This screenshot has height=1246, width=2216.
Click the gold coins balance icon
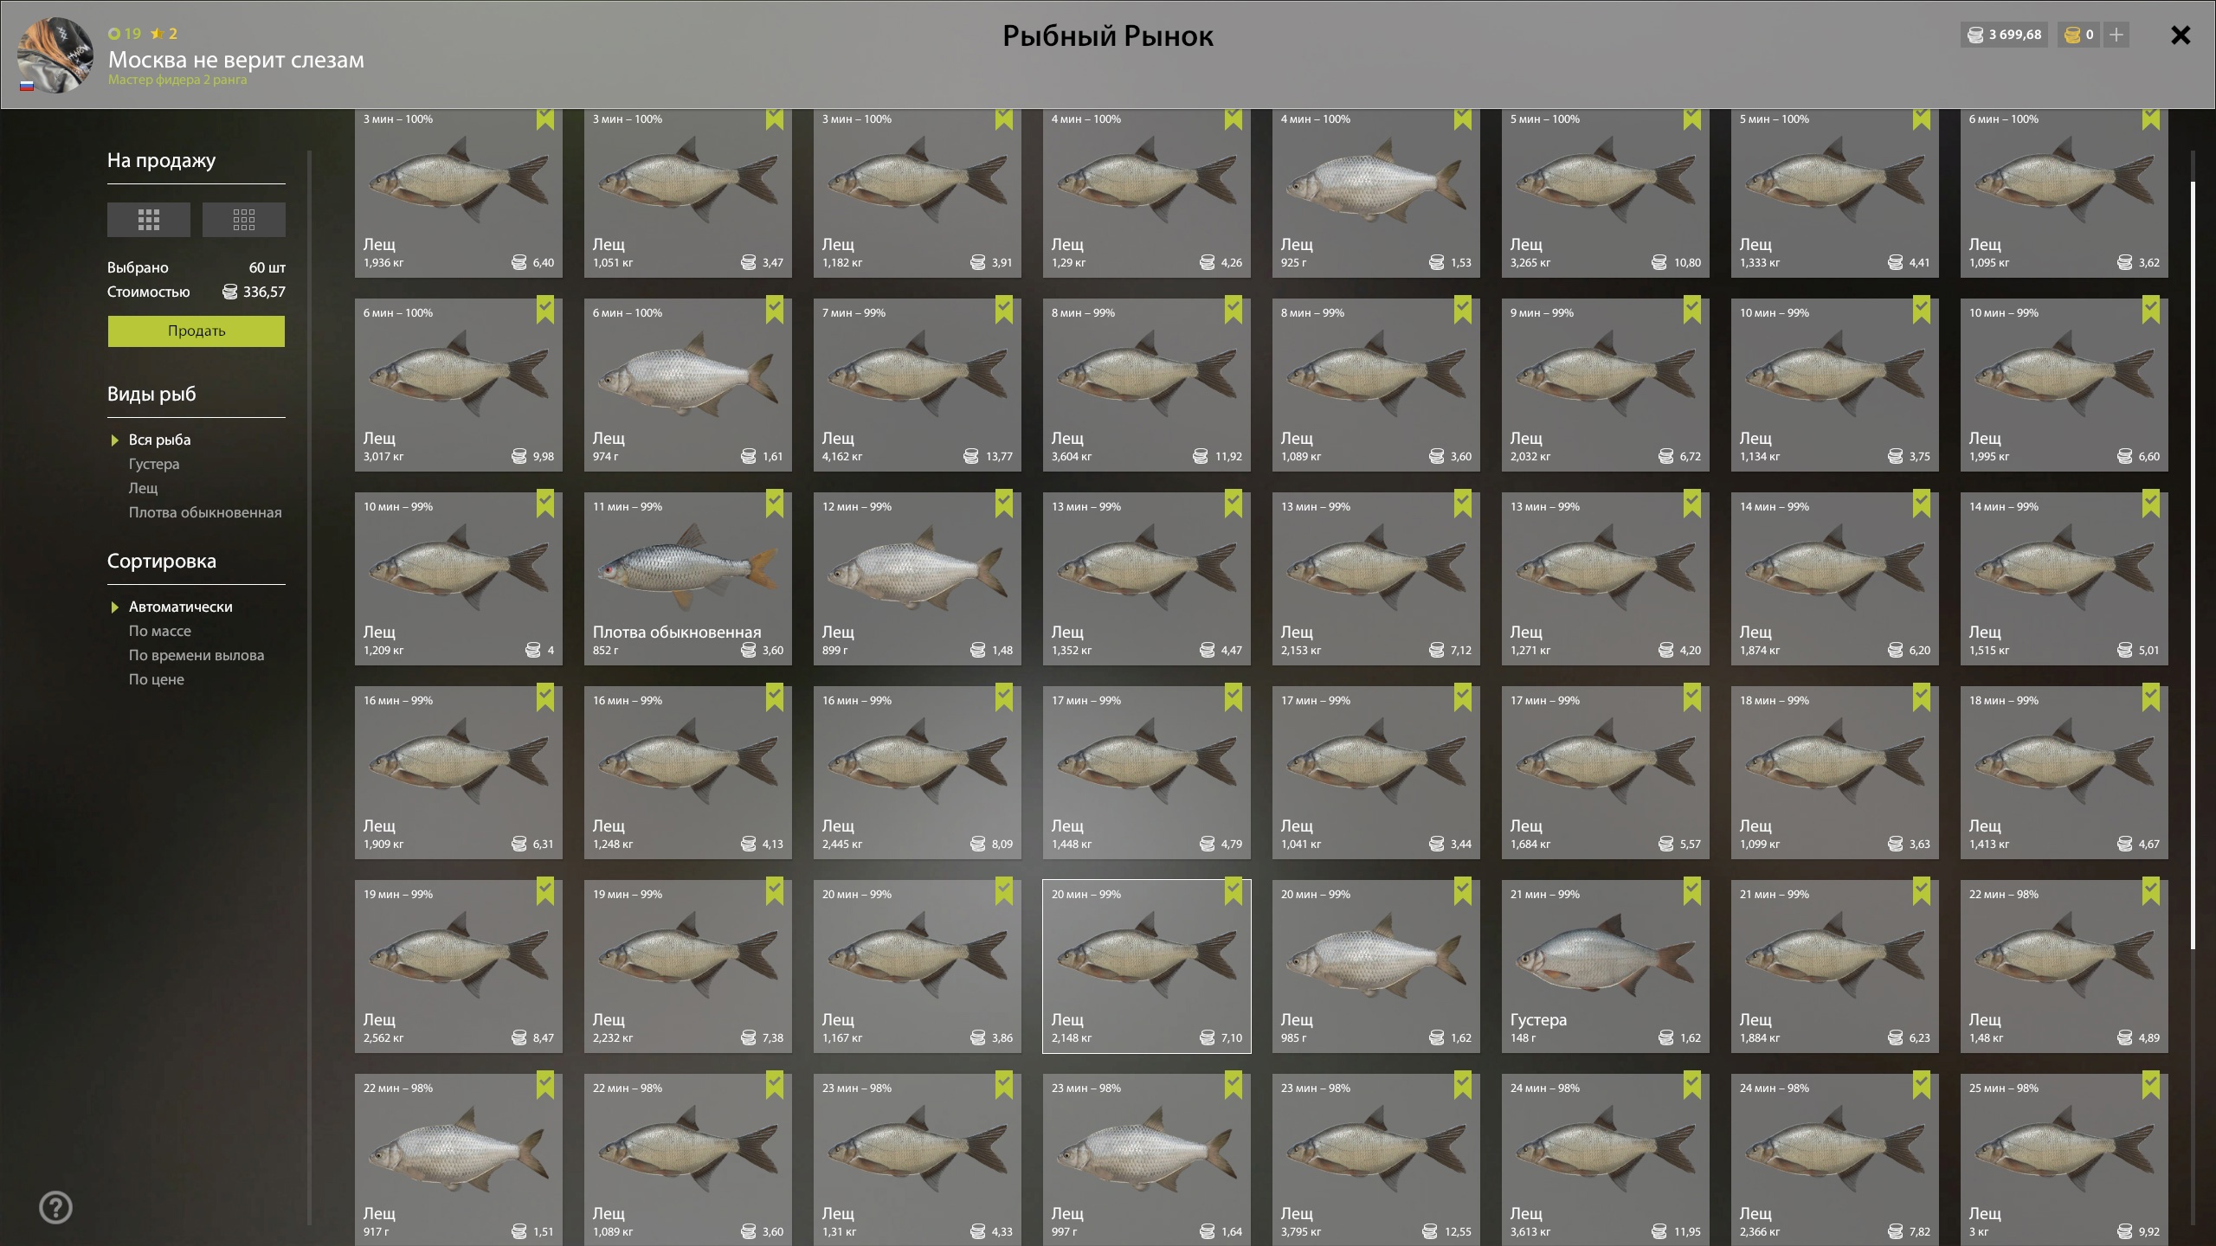pos(2072,35)
